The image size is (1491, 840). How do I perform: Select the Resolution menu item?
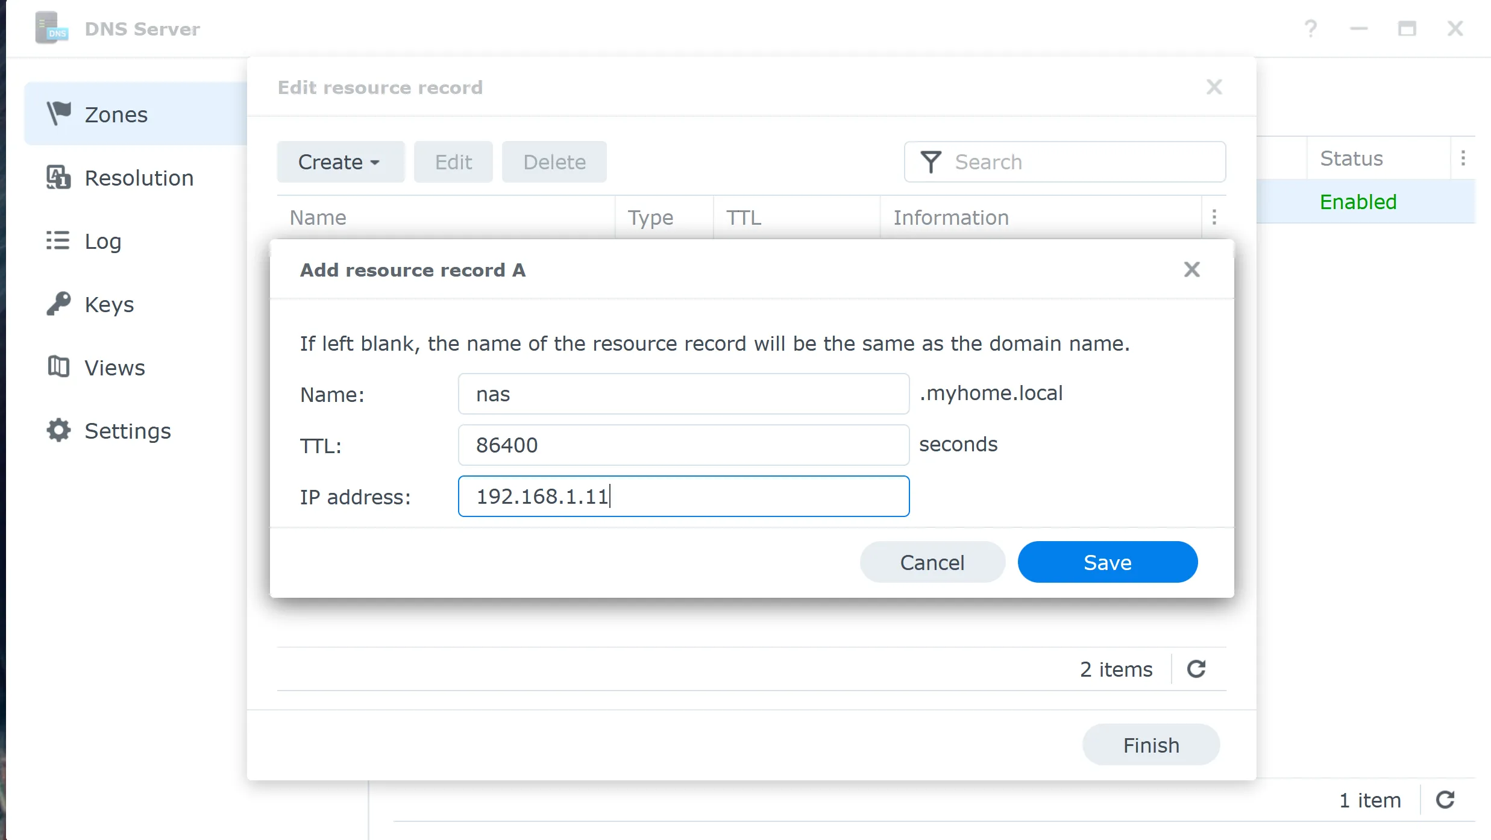(139, 178)
